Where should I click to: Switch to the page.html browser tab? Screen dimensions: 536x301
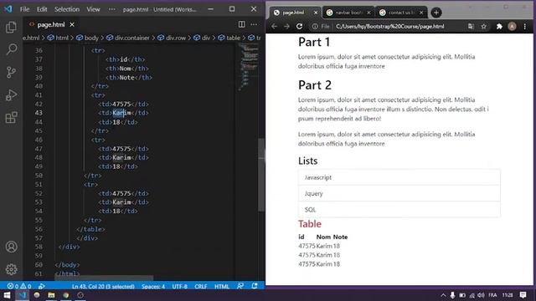(x=293, y=13)
